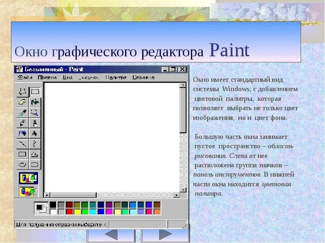Maximize the Paint window
325x243 pixels.
(173, 69)
